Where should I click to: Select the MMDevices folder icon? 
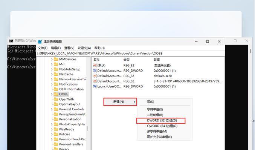(x=56, y=59)
